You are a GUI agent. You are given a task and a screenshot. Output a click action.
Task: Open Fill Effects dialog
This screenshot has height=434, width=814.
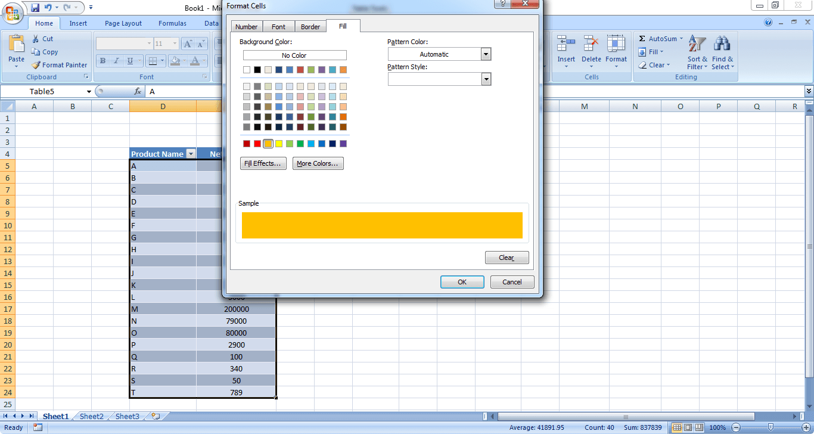[263, 163]
